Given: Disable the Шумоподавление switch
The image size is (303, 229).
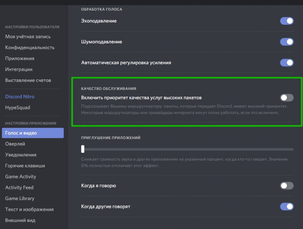Looking at the screenshot, I should [287, 42].
